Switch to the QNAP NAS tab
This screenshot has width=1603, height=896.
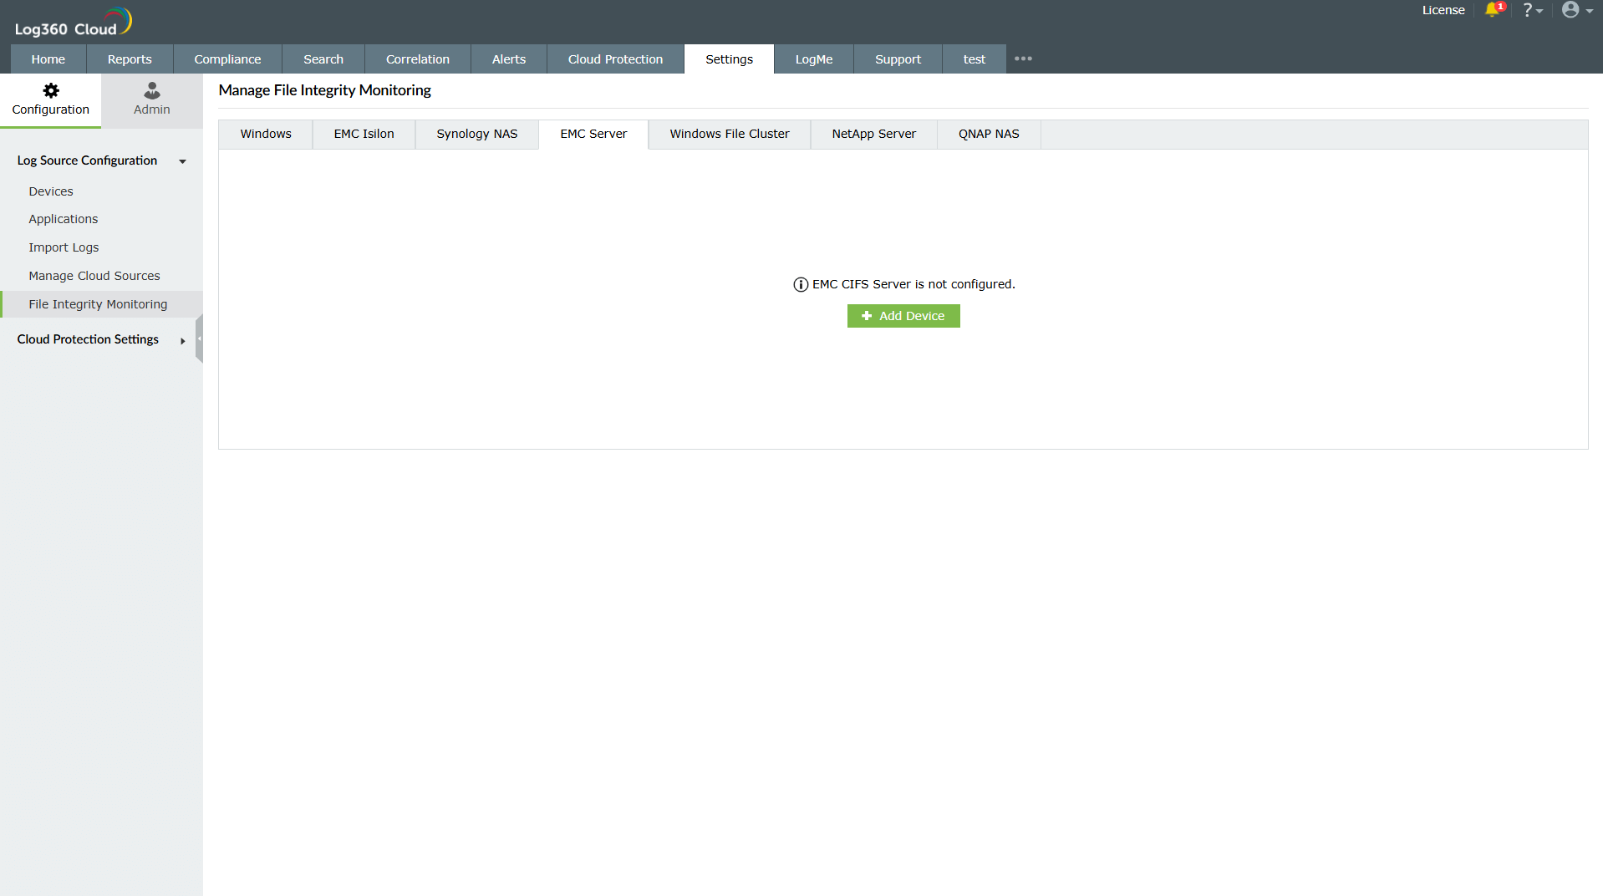pyautogui.click(x=988, y=134)
